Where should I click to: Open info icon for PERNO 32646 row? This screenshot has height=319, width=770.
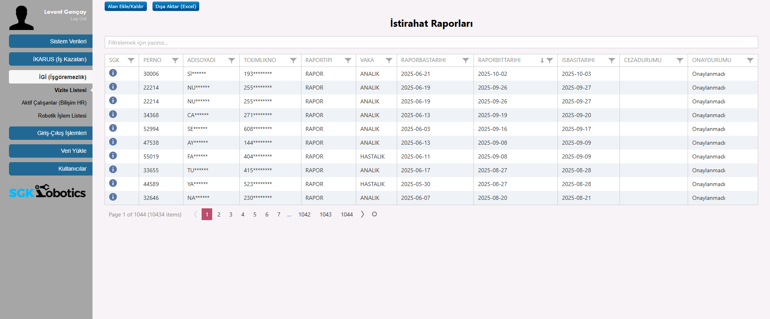[113, 197]
